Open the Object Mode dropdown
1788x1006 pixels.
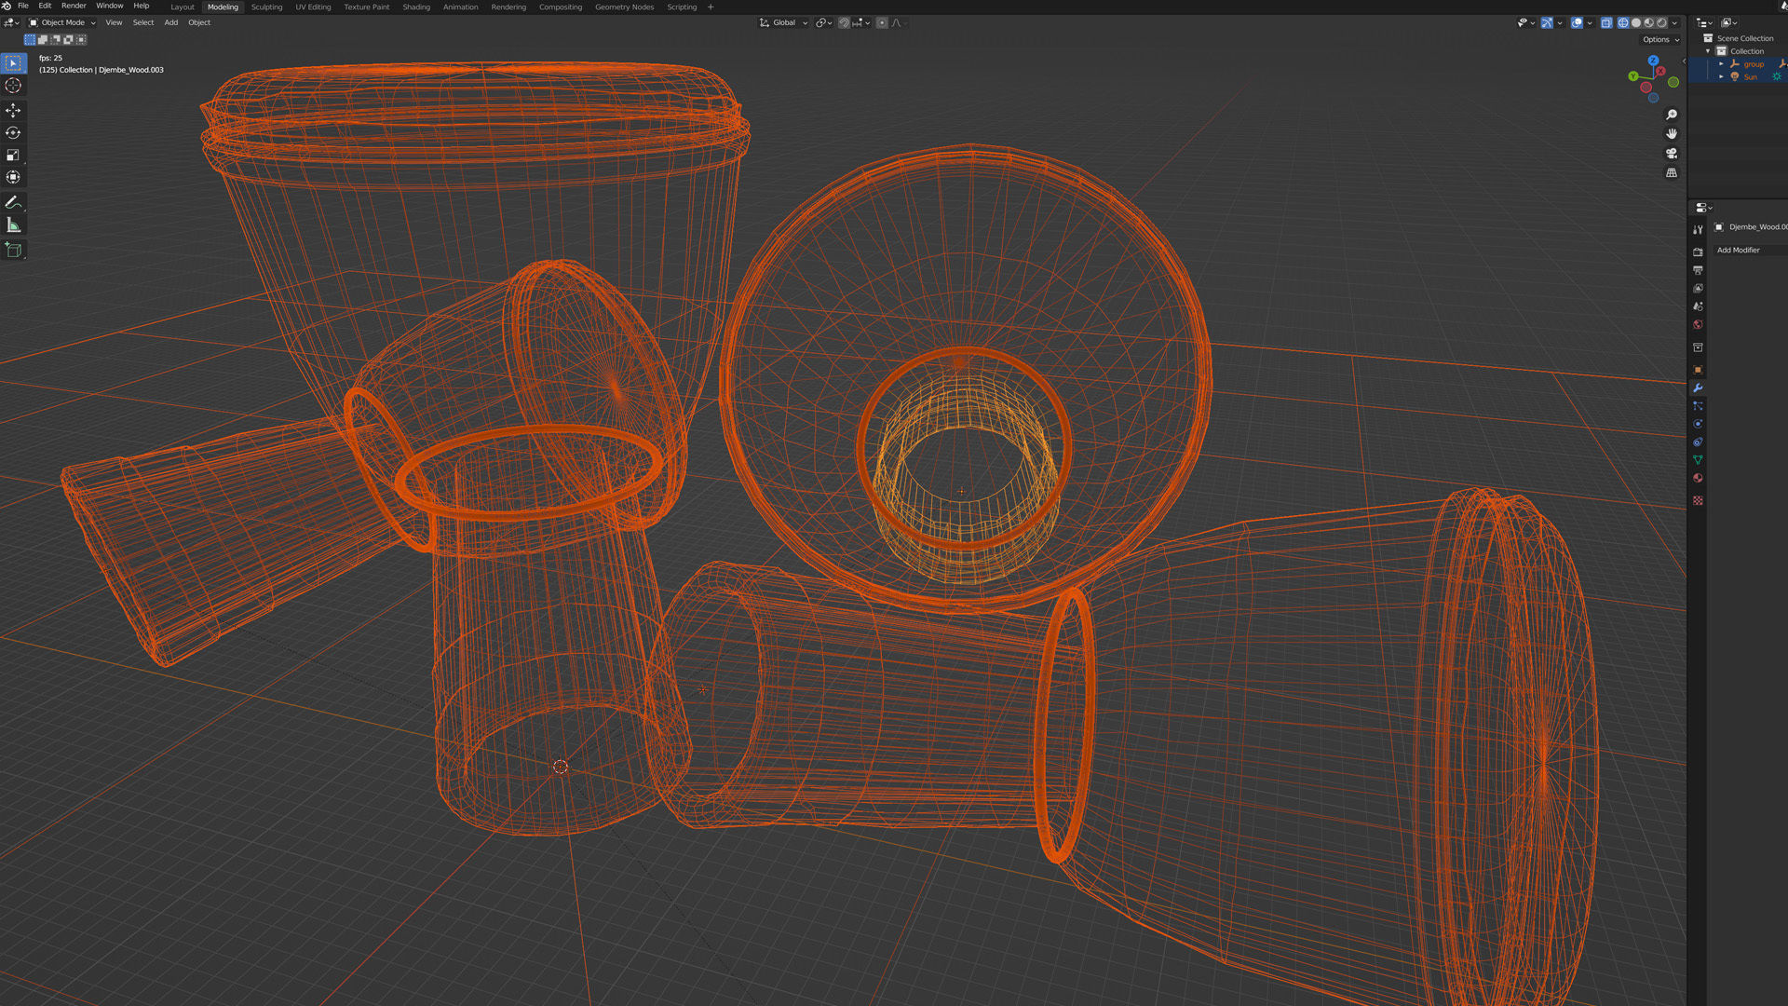coord(62,22)
